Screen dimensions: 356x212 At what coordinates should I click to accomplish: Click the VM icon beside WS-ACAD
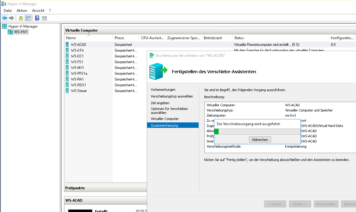pyautogui.click(x=67, y=44)
